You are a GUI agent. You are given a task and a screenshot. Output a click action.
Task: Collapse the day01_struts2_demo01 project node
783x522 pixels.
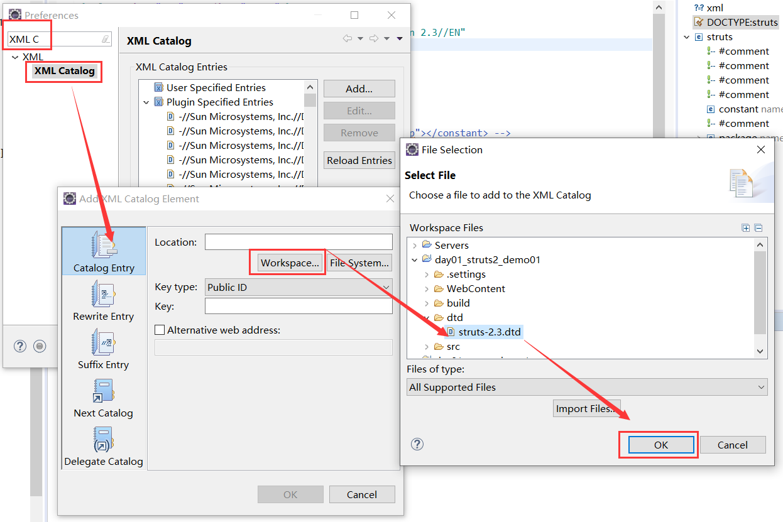click(x=415, y=259)
